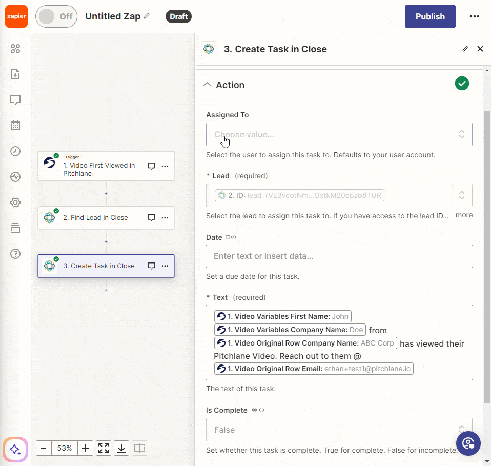Export the Zap with download icon
491x466 pixels.
coord(121,448)
